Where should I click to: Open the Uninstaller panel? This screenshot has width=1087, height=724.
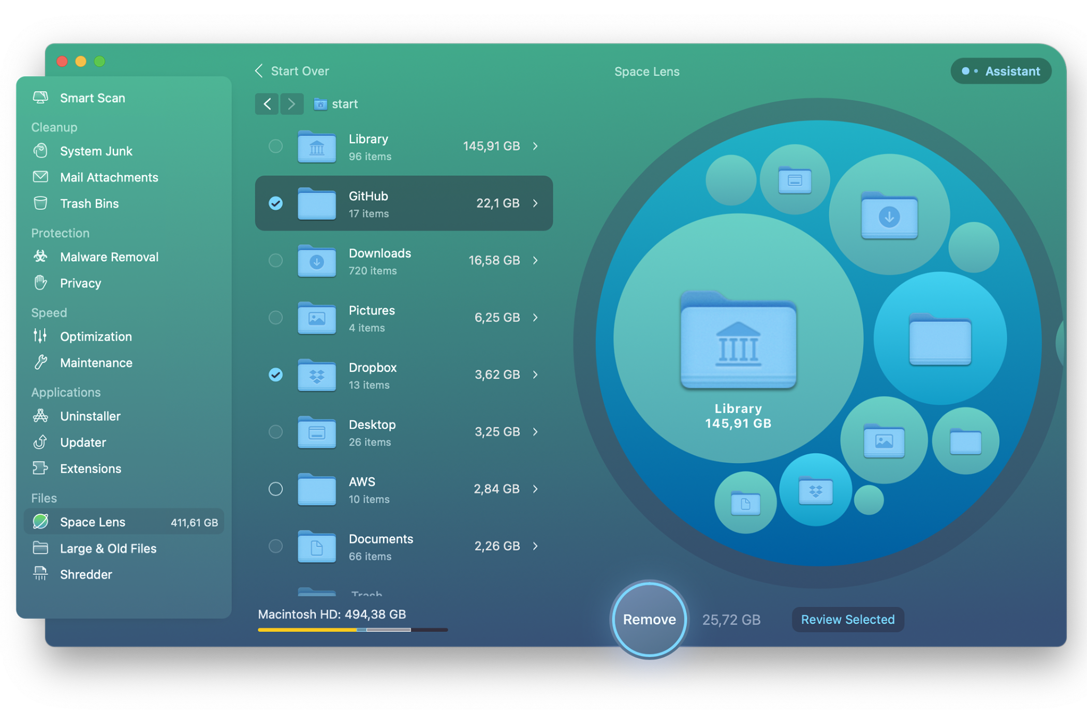[x=90, y=415]
